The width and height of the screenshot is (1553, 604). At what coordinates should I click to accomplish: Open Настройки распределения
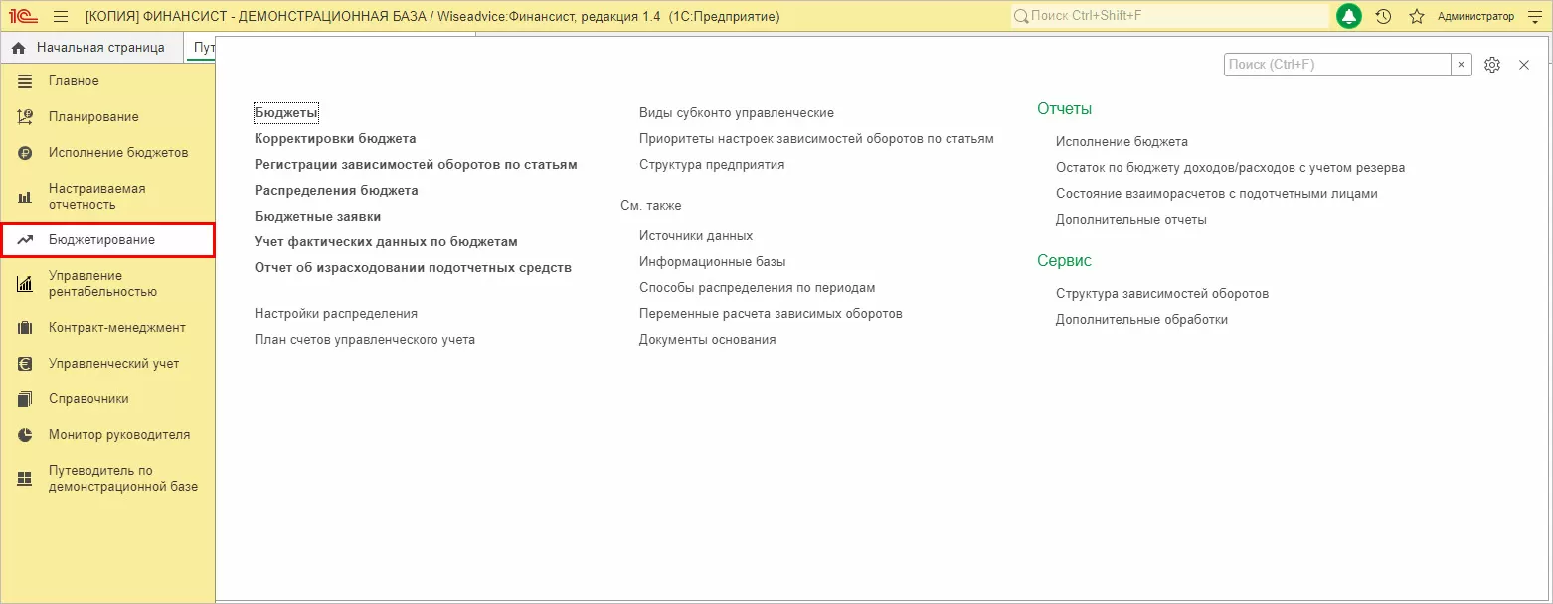pos(336,313)
